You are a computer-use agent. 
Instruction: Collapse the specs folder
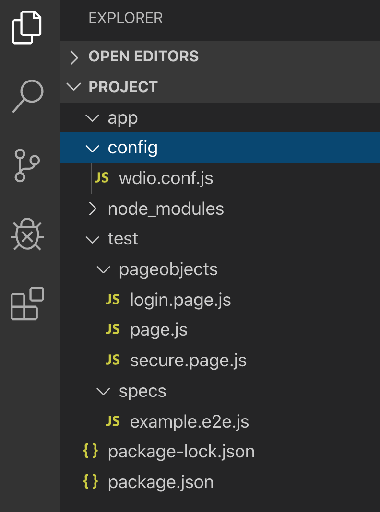pyautogui.click(x=103, y=392)
